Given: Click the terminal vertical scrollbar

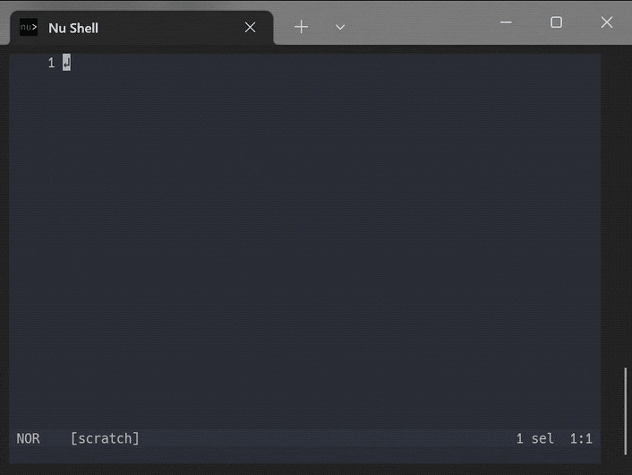Looking at the screenshot, I should click(626, 410).
